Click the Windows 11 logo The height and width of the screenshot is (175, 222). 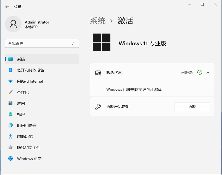(102, 42)
